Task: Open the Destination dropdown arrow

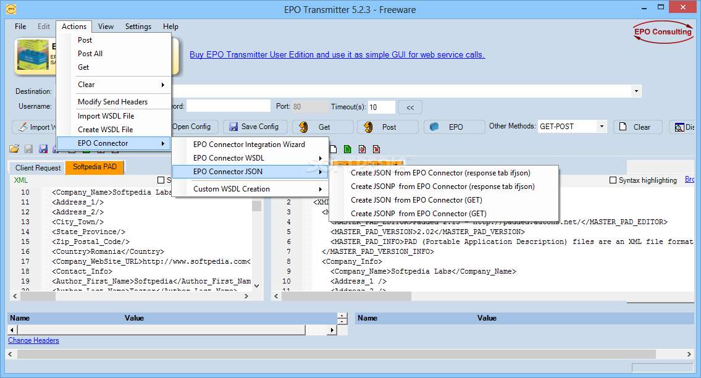Action: click(636, 91)
